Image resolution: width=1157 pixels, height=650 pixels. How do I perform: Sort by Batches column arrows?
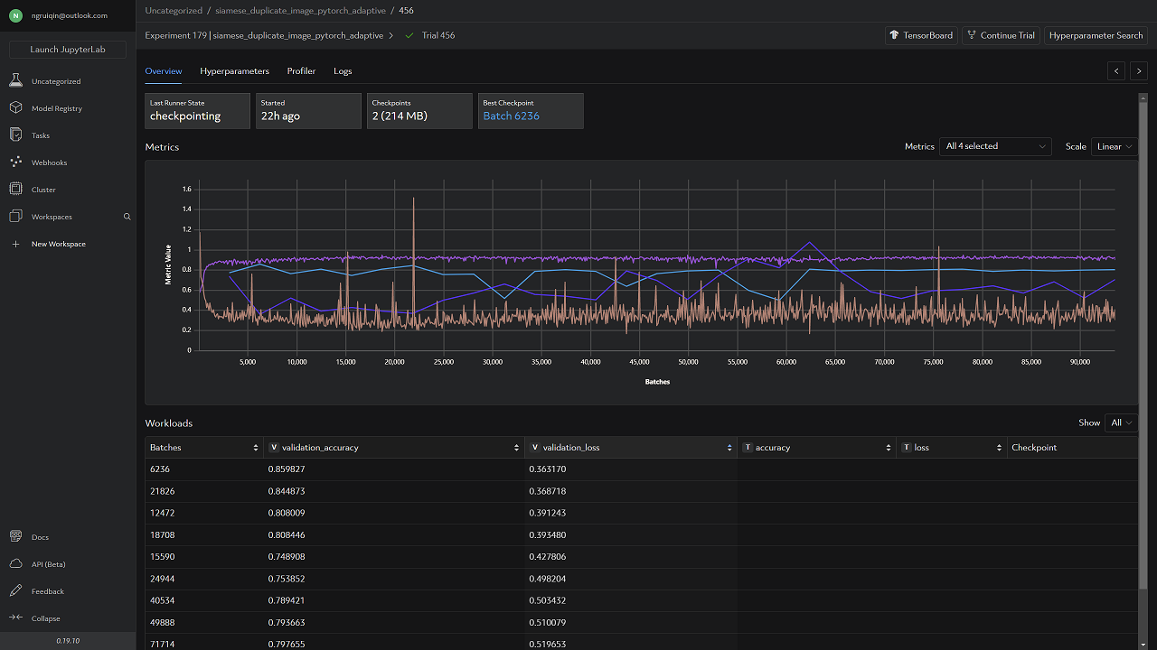257,448
